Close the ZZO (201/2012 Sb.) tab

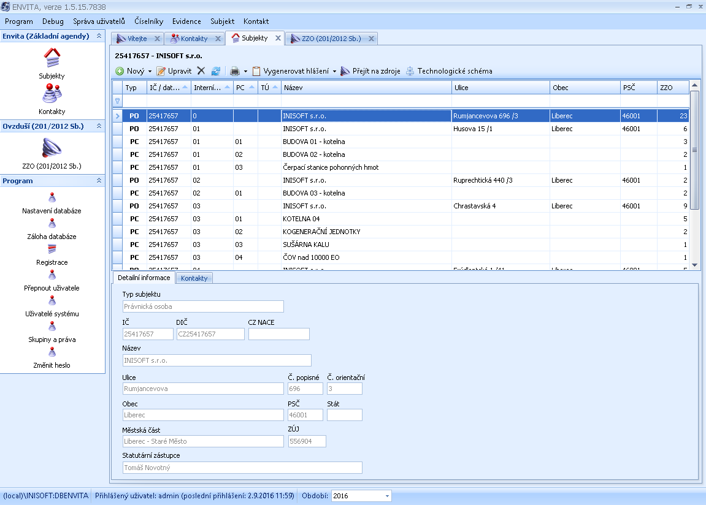pyautogui.click(x=370, y=39)
